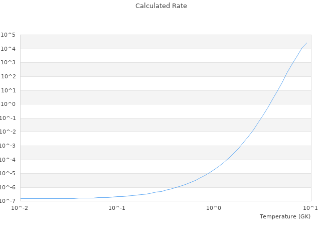Select the 10^-1 tick label on x-axis
321x241 pixels.
click(x=117, y=208)
